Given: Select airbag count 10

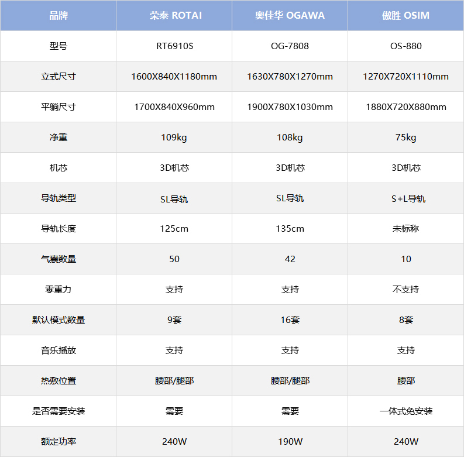Looking at the screenshot, I should [x=405, y=259].
